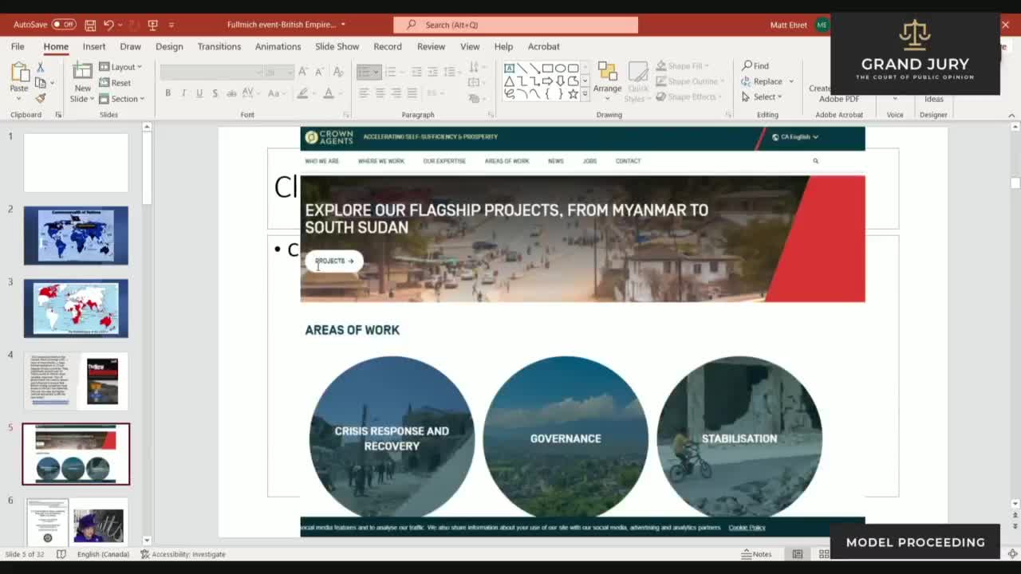Toggle Strikethrough formatting
Image resolution: width=1021 pixels, height=574 pixels.
[232, 93]
